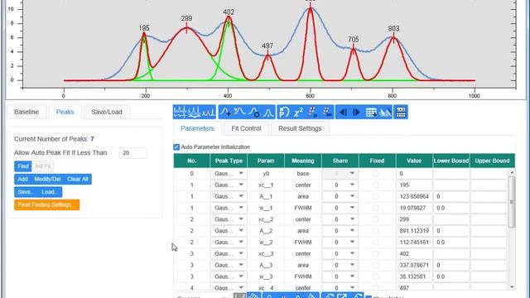Tick the Fixed checkbox for xc__1
Image resolution: width=530 pixels, height=298 pixels.
pos(375,185)
